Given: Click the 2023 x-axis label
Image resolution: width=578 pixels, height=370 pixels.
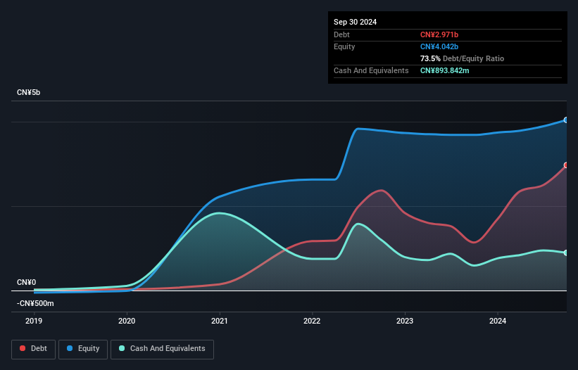Looking at the screenshot, I should tap(405, 321).
